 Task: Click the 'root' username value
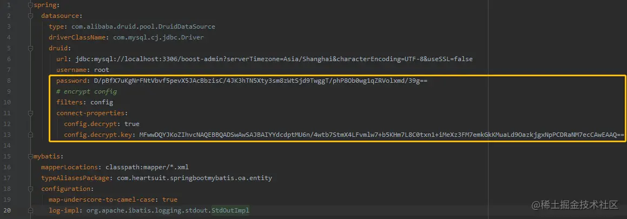click(102, 70)
